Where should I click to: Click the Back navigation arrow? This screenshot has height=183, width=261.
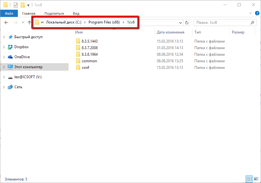tap(6, 23)
